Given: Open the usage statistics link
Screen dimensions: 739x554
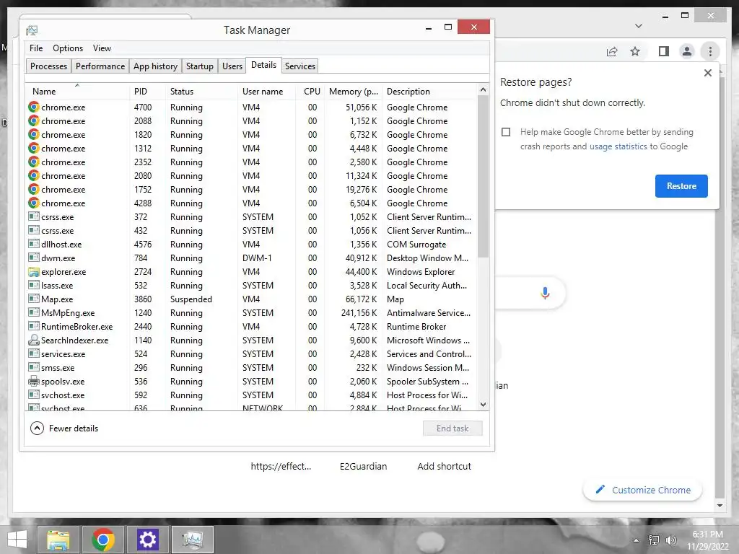Looking at the screenshot, I should pos(618,146).
